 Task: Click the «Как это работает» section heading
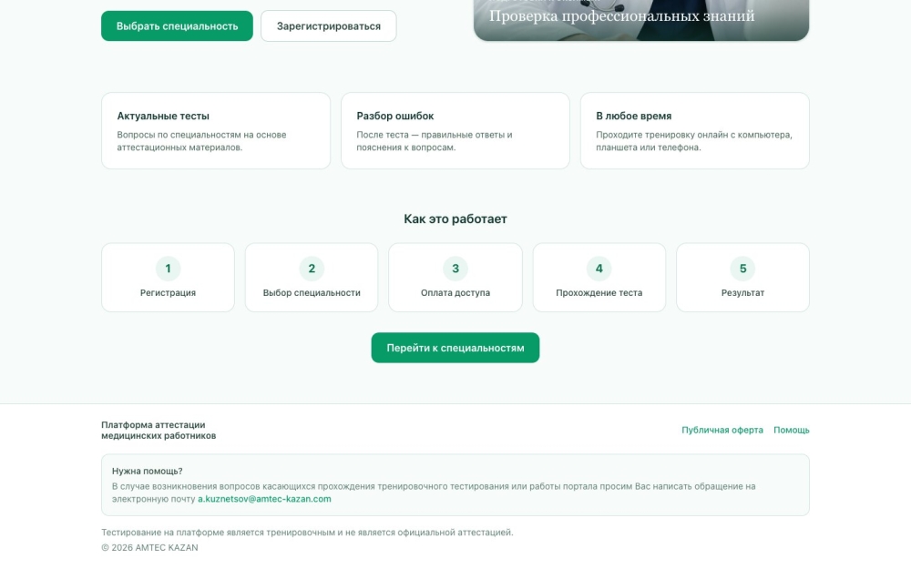tap(455, 218)
